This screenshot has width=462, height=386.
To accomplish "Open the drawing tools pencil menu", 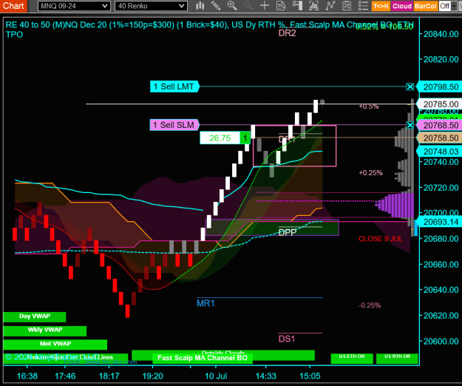I will (216, 6).
